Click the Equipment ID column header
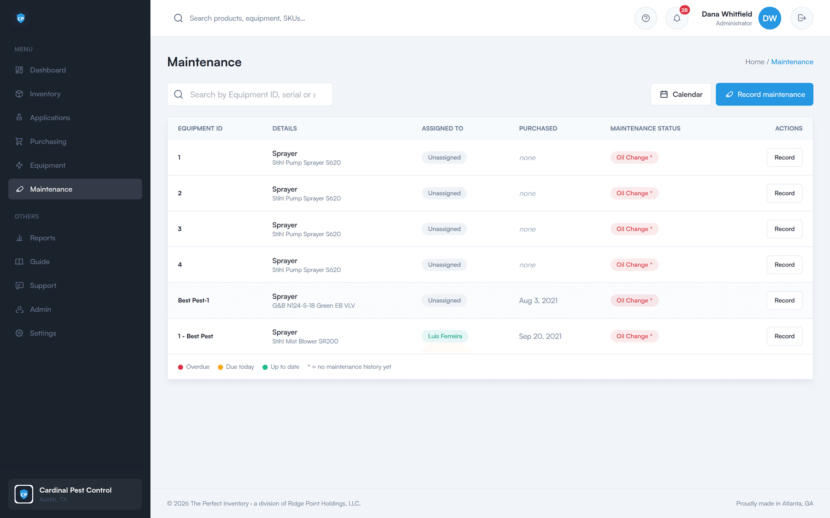830x518 pixels. (200, 128)
